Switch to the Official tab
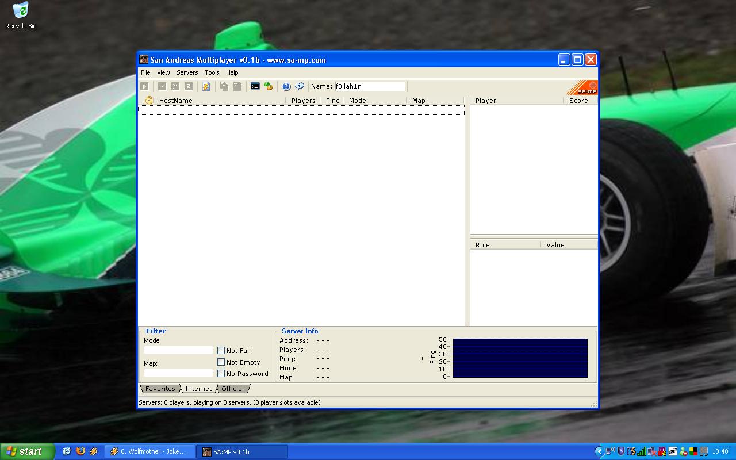The width and height of the screenshot is (736, 460). click(x=232, y=389)
